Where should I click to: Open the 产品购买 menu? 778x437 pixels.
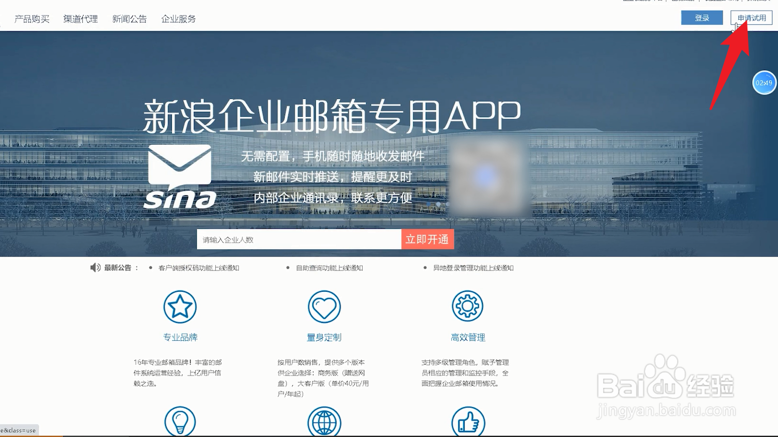tap(32, 19)
